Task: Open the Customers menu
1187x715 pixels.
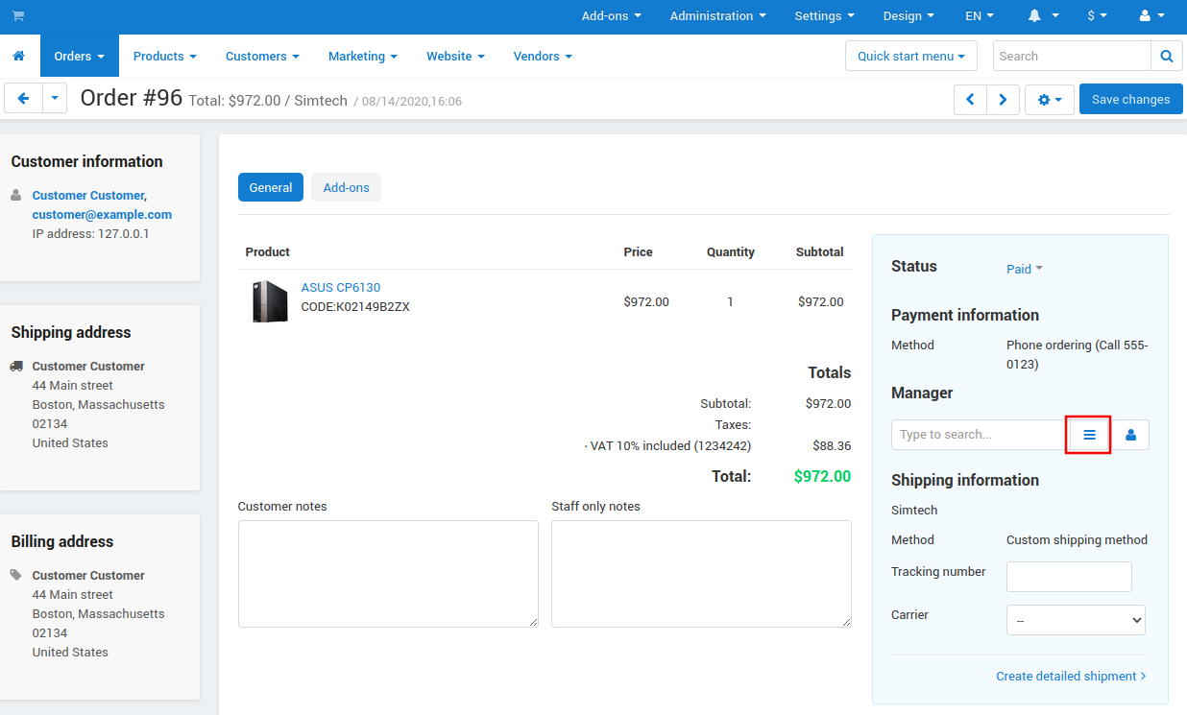Action: 263,57
